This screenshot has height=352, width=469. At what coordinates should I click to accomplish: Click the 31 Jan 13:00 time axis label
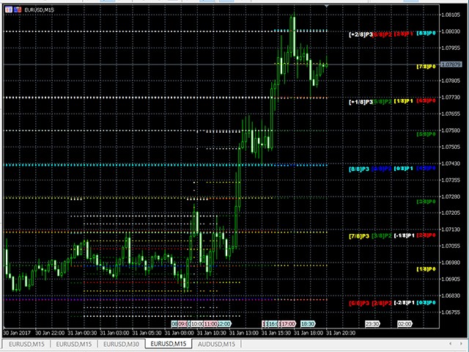point(244,333)
